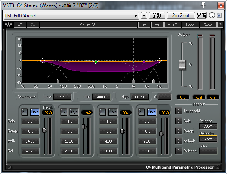Click the right output meter clip light
Viewport: 227px width, 174px height.
(212, 35)
